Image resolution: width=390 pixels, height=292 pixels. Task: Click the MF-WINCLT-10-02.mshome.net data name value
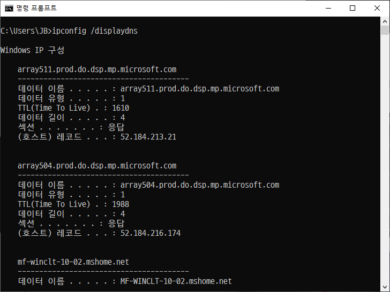176,281
